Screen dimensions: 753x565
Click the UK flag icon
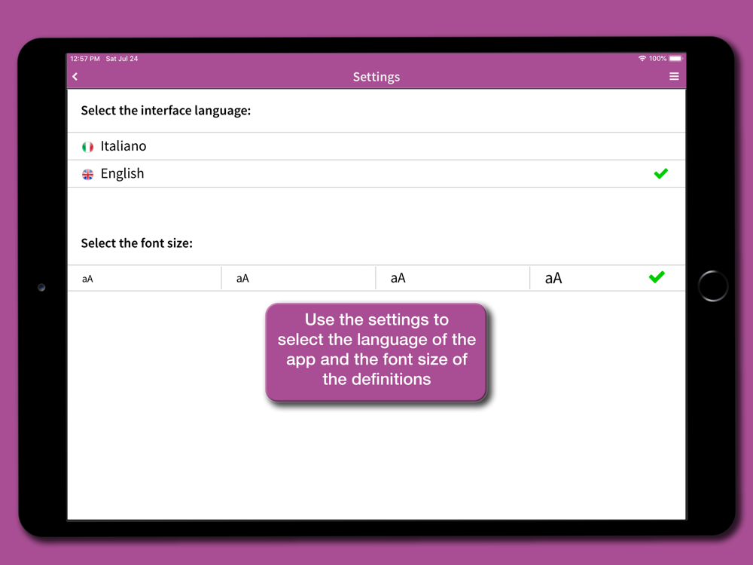coord(87,174)
